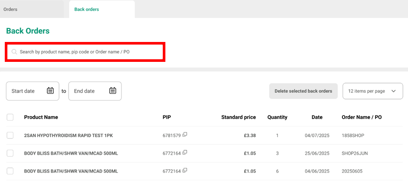Select the Back orders tab
Viewport: 408px width, 183px height.
point(87,9)
